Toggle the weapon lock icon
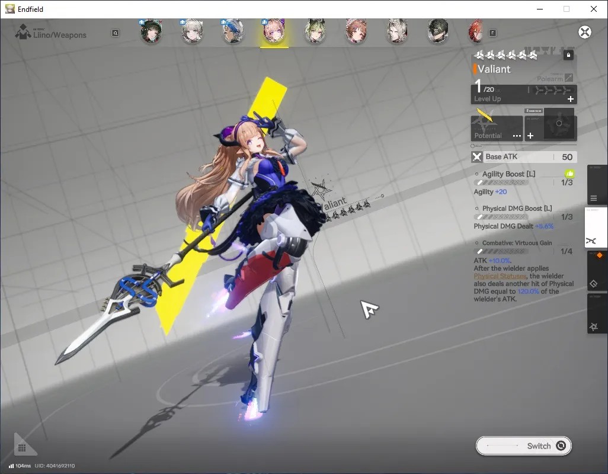This screenshot has height=474, width=608. pyautogui.click(x=568, y=55)
